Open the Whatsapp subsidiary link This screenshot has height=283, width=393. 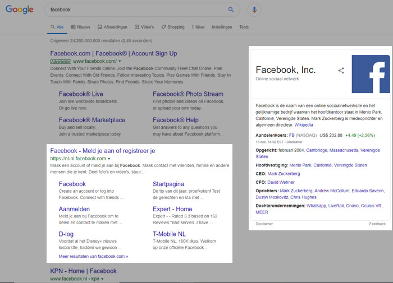click(316, 206)
